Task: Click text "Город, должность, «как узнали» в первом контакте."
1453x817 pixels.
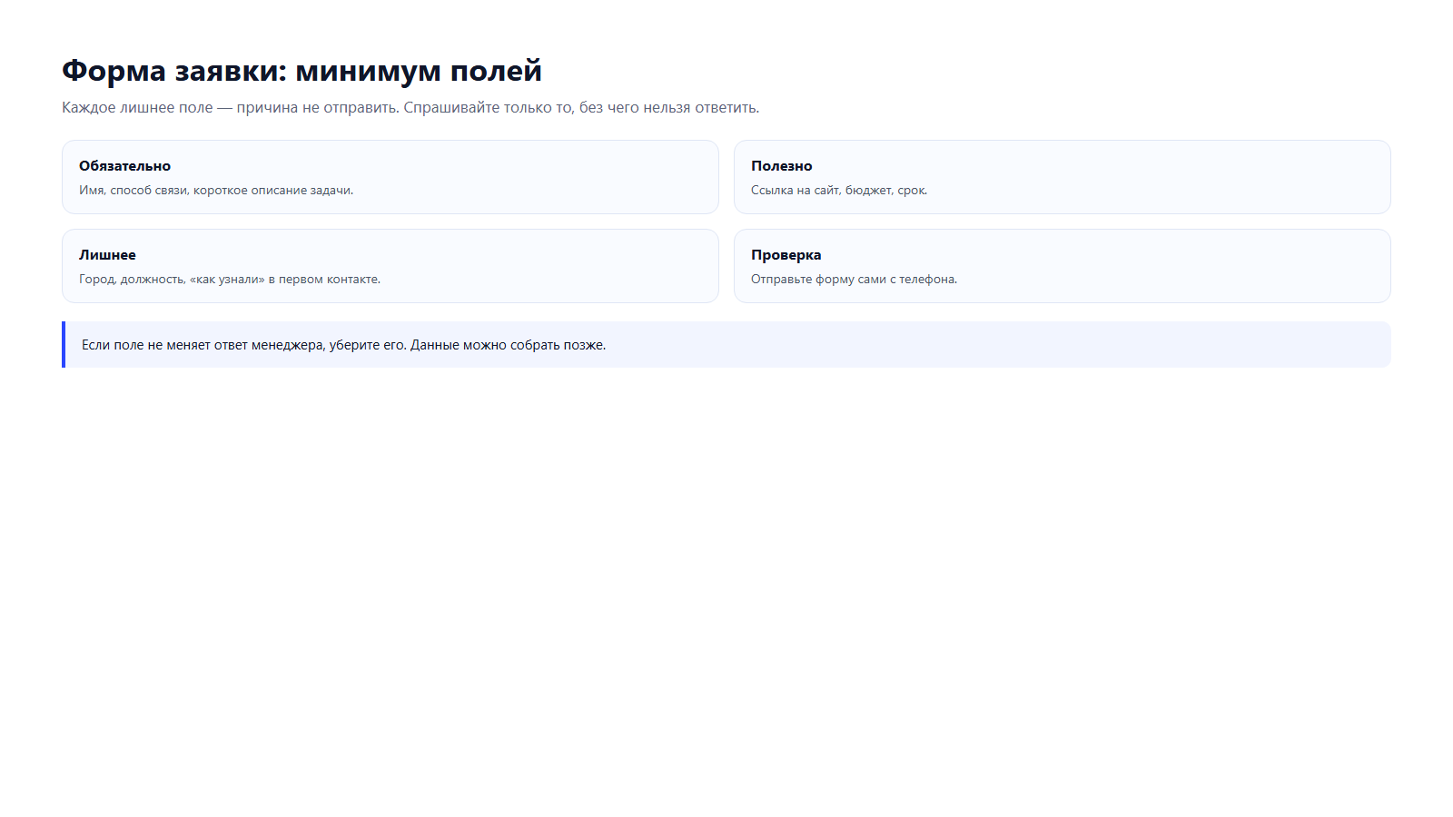Action: pos(230,280)
